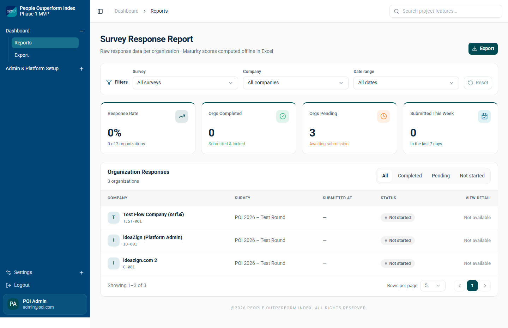Select the Not started filter tab

tap(472, 176)
